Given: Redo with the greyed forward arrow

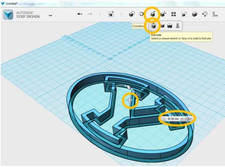Looking at the screenshot, I should coord(90,14).
